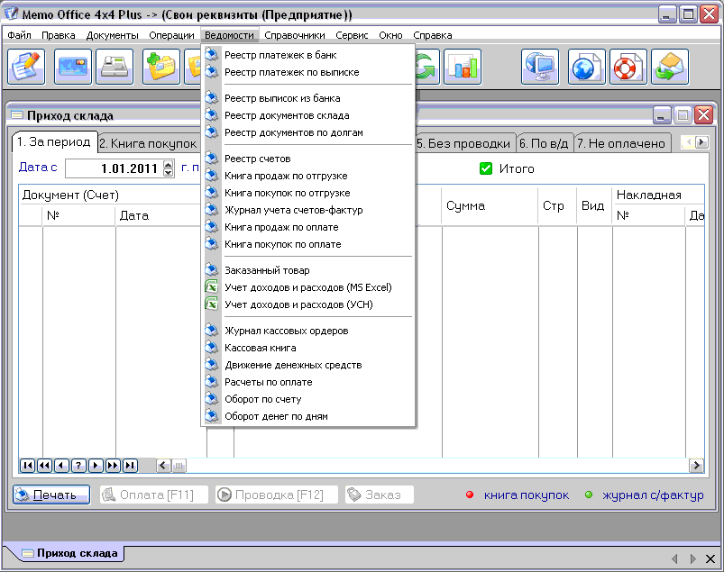The image size is (724, 572).
Task: Click the Приход склада window title icon
Action: [17, 115]
